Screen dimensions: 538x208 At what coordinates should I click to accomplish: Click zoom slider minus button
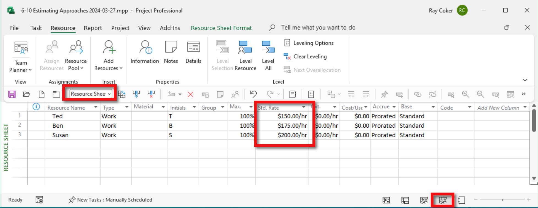[476, 200]
